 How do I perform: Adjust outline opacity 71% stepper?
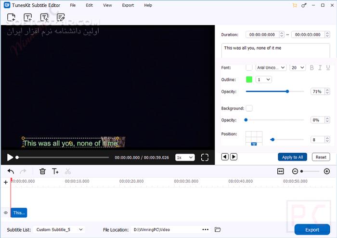coord(327,92)
